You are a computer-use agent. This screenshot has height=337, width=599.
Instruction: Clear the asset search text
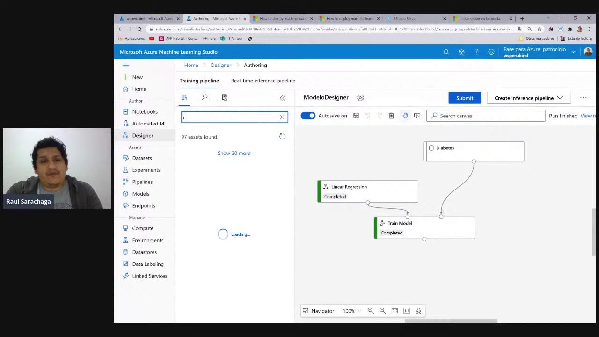click(x=282, y=117)
